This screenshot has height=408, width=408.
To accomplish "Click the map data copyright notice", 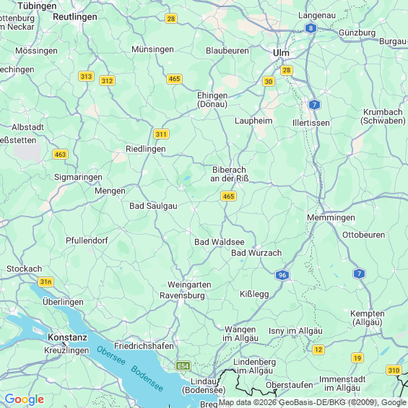I will [313, 402].
